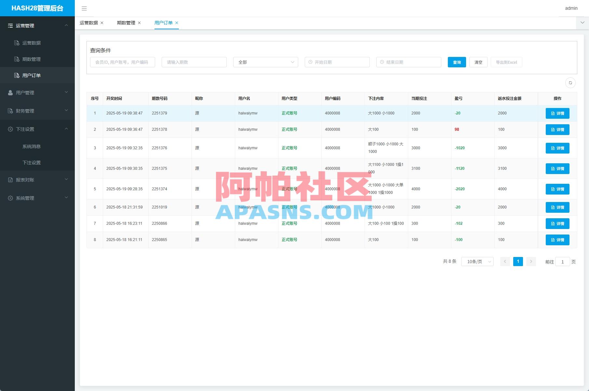Open the 全部 user type dropdown
The image size is (589, 391).
pos(265,62)
